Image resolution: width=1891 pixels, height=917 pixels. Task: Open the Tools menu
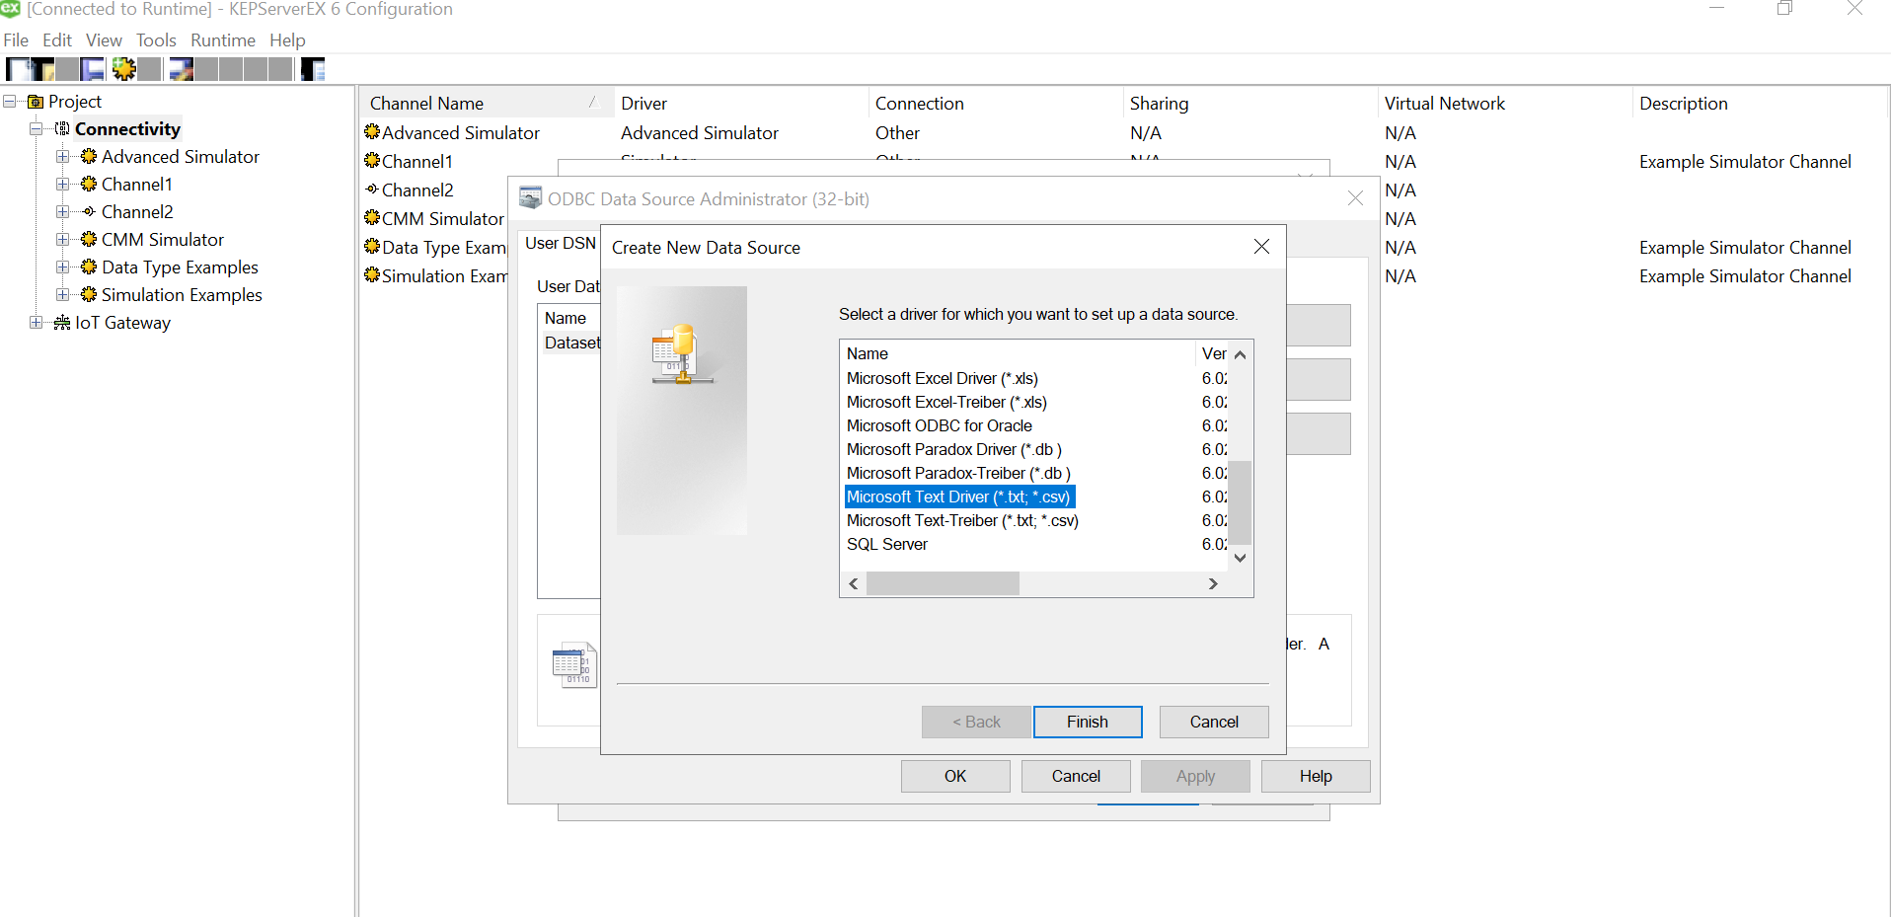pyautogui.click(x=156, y=40)
